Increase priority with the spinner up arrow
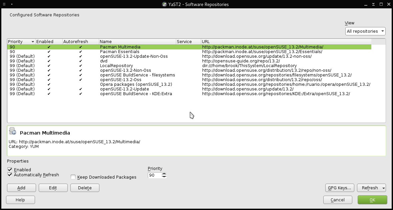 pyautogui.click(x=164, y=174)
